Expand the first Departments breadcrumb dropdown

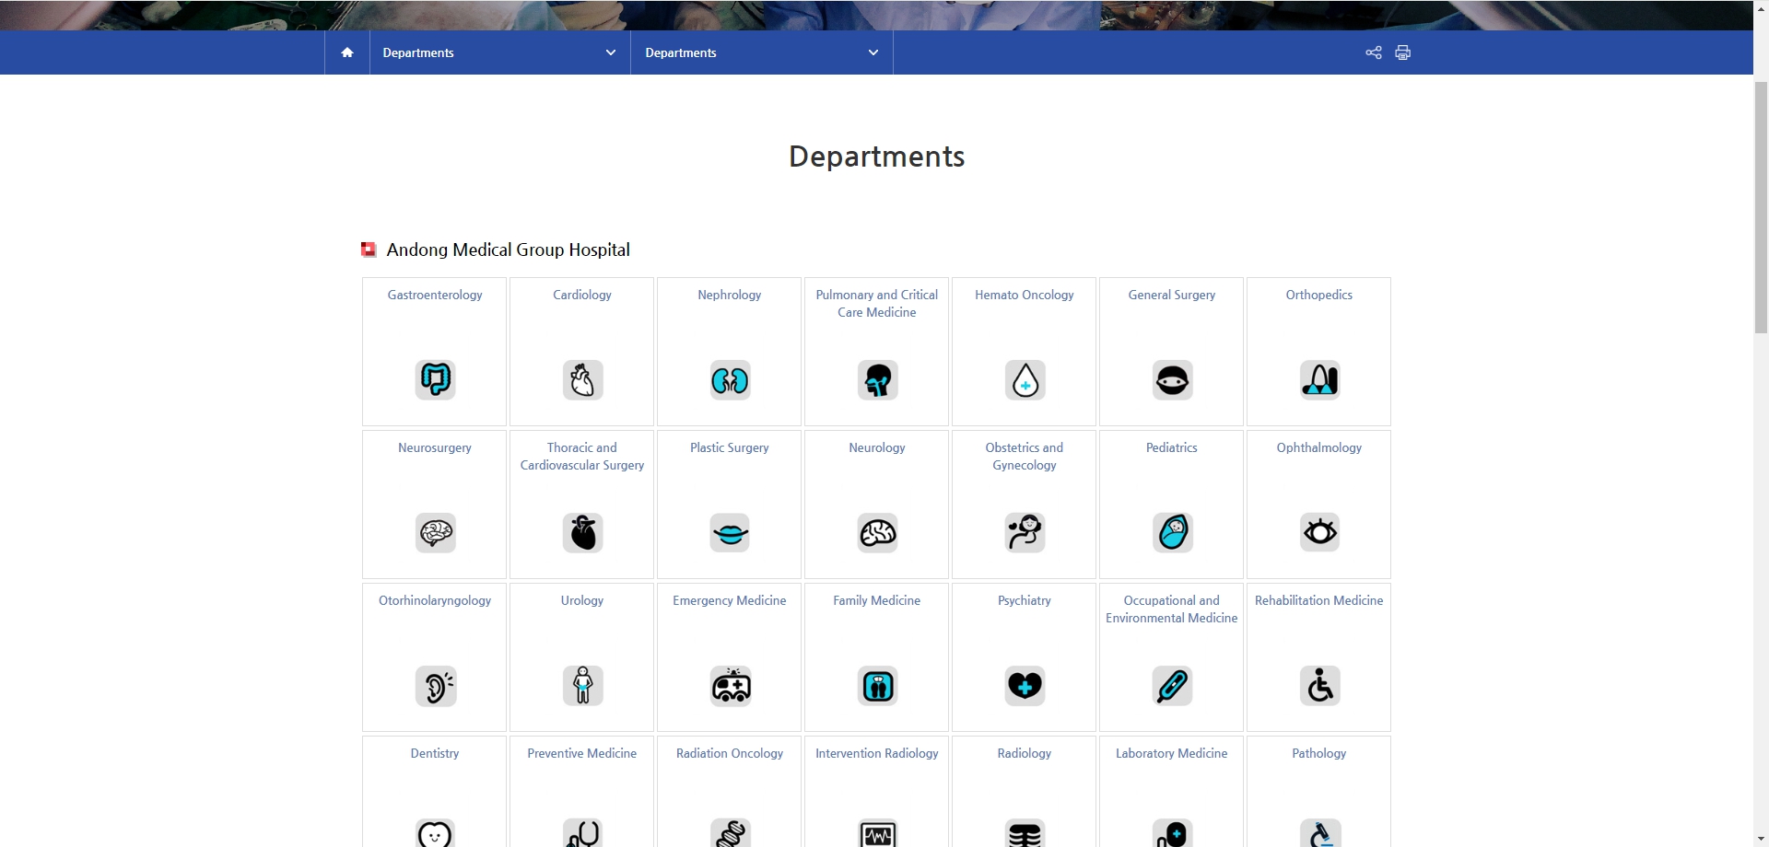[500, 52]
